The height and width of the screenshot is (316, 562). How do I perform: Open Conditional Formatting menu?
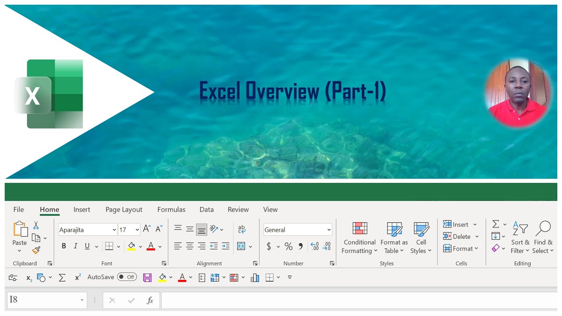point(360,238)
